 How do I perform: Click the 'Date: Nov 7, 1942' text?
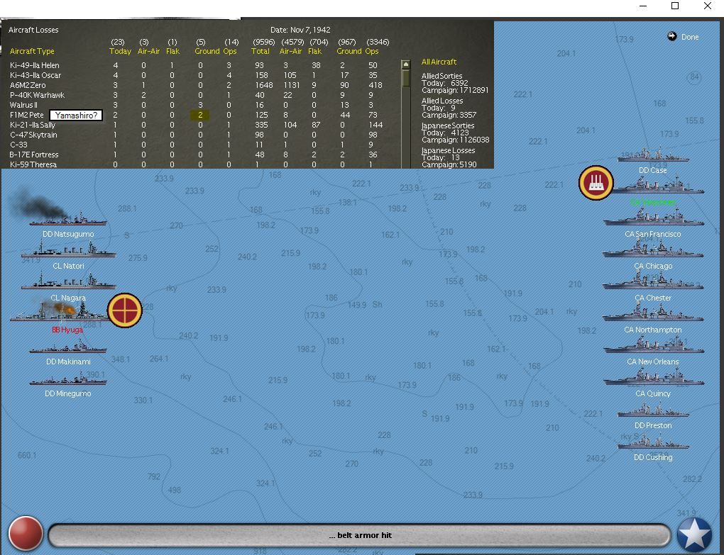click(x=300, y=30)
